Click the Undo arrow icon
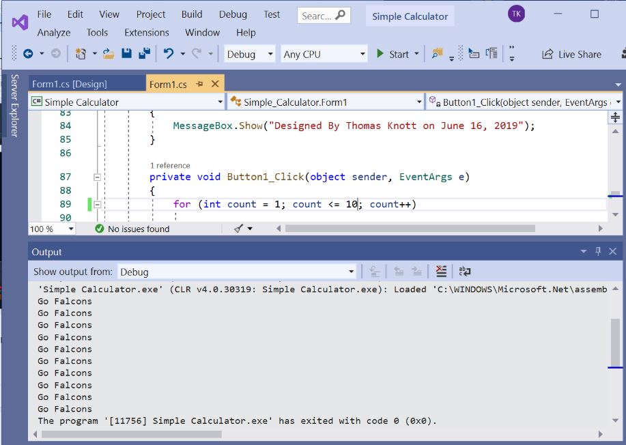Image resolution: width=626 pixels, height=445 pixels. pyautogui.click(x=169, y=54)
